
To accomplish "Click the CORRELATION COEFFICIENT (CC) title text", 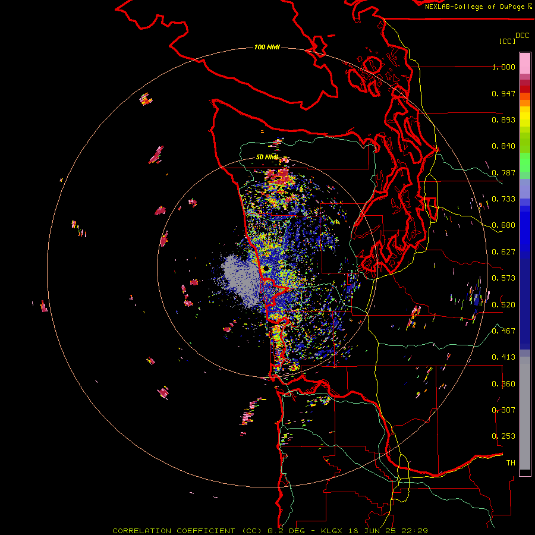I will click(x=187, y=531).
